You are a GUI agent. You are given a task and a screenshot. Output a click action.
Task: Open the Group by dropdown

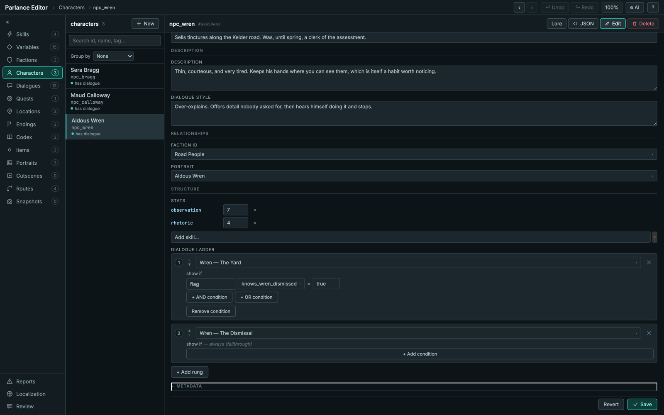[113, 56]
